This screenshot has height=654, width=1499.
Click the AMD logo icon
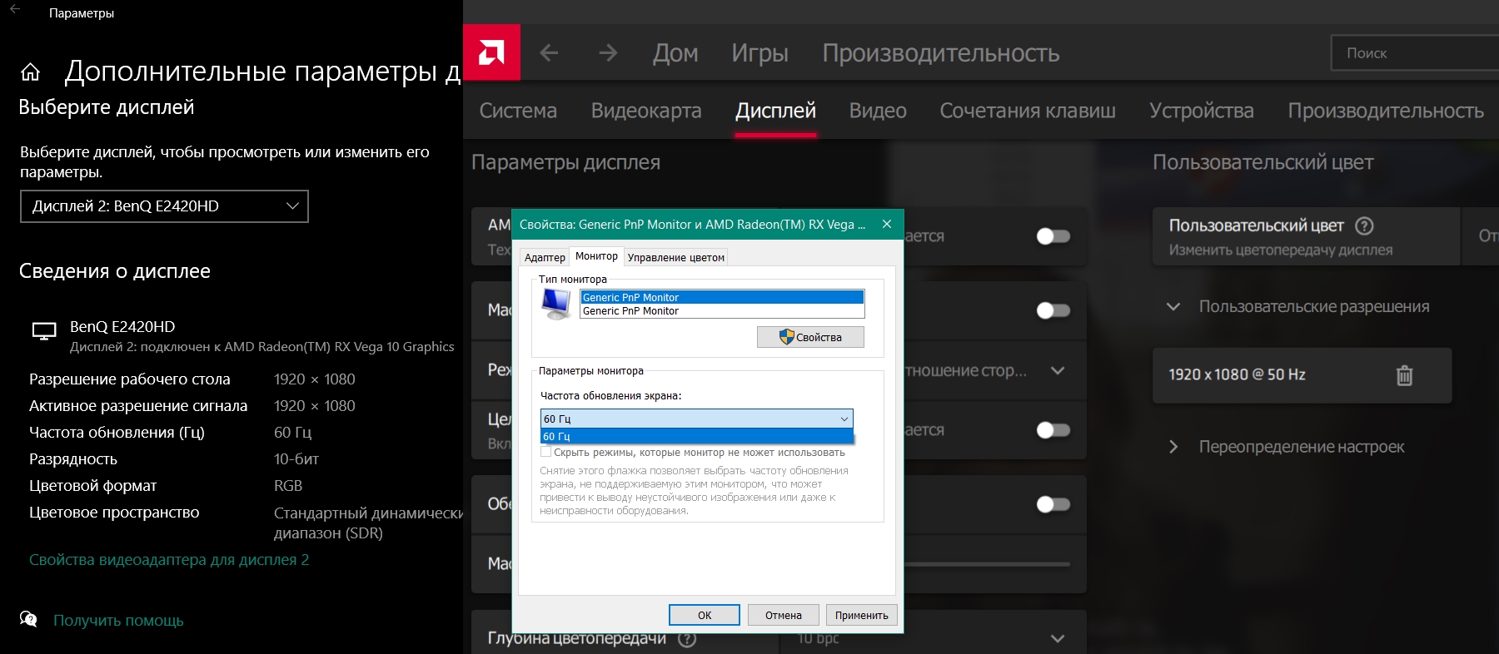[491, 52]
